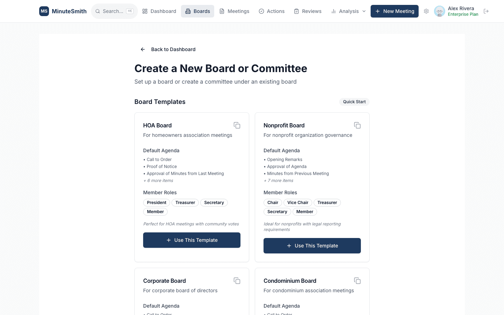Open the search with the magnifying glass icon

[98, 11]
